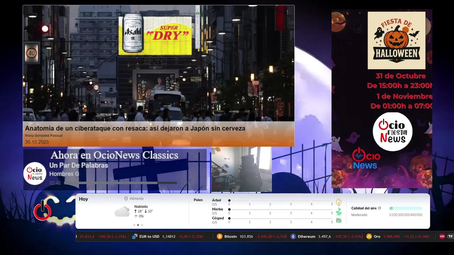454x255 pixels.
Task: Click the Moderada air quality value
Action: [x=359, y=215]
